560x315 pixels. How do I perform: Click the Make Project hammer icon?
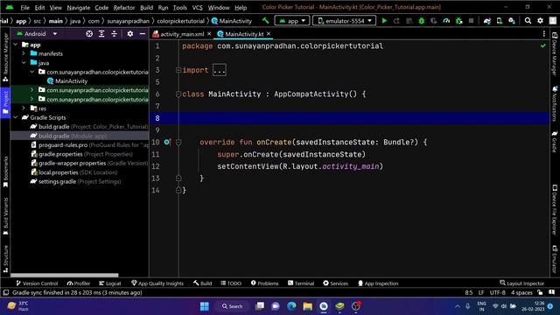click(x=265, y=21)
